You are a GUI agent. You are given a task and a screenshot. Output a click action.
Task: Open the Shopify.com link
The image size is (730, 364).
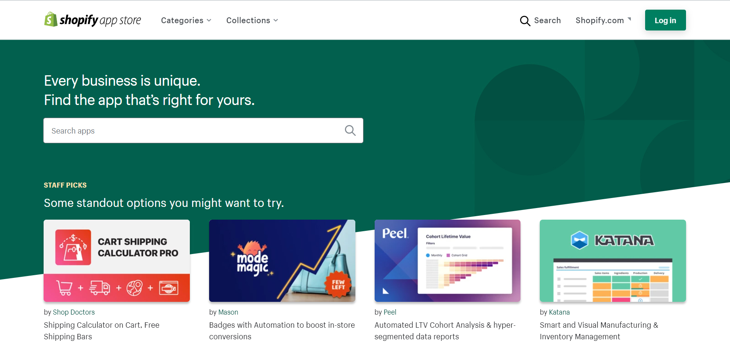click(x=600, y=20)
